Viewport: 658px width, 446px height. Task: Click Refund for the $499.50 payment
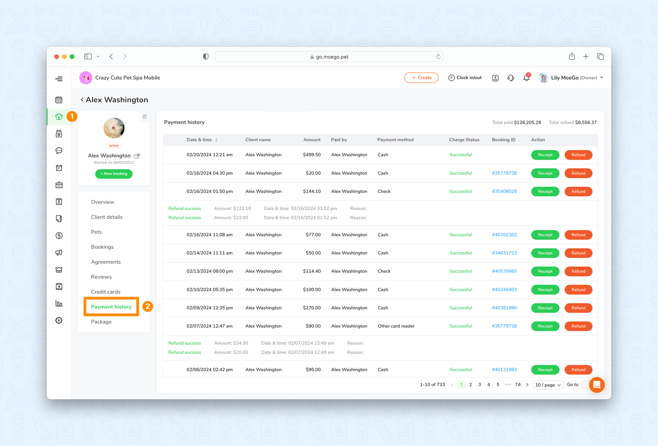pyautogui.click(x=578, y=155)
